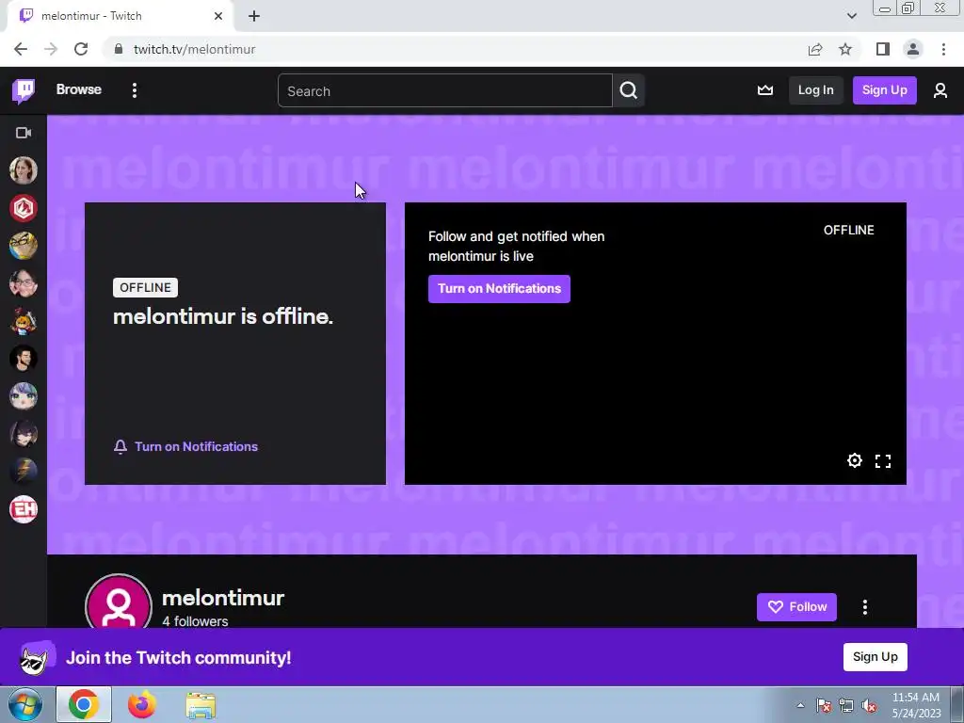The width and height of the screenshot is (964, 723).
Task: Click the bell Turn on Notifications link
Action: pos(185,447)
